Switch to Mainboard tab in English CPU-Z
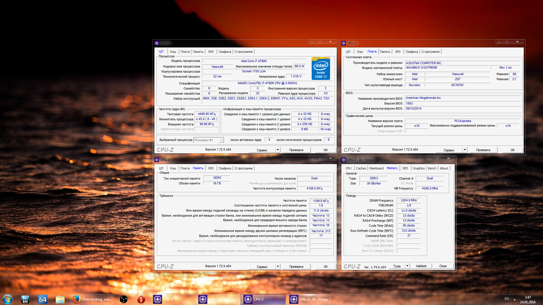Image resolution: width=543 pixels, height=305 pixels. click(376, 168)
